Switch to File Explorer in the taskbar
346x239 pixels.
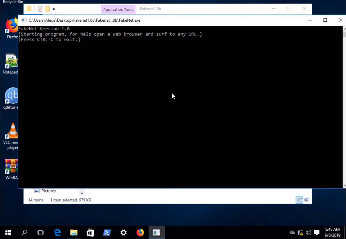coord(74,232)
